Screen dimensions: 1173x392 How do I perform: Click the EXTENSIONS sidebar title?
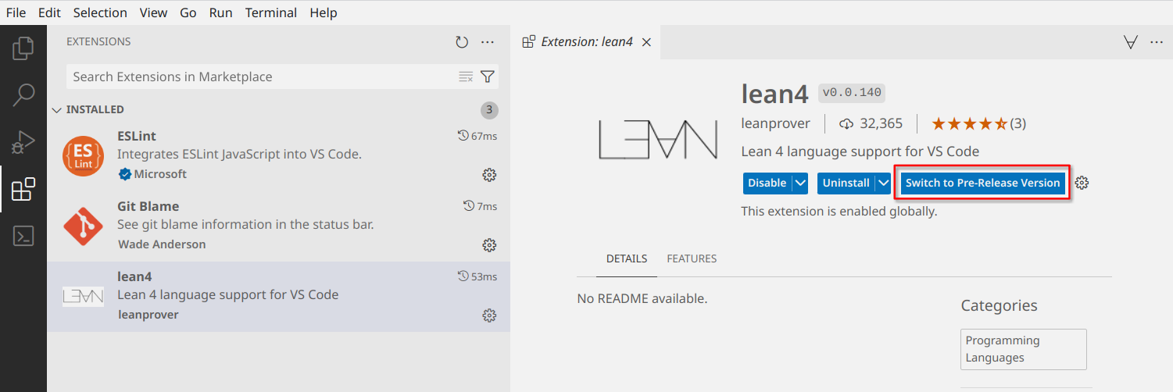pyautogui.click(x=98, y=42)
